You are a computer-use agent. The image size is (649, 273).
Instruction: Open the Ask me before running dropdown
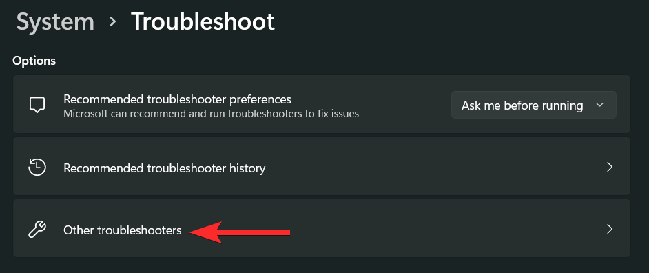point(533,105)
